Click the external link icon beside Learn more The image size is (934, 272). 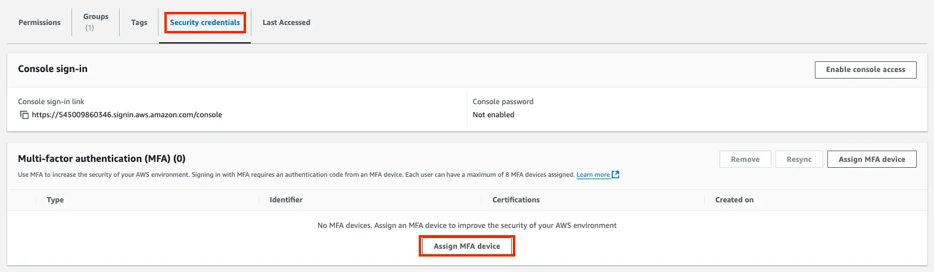pos(616,175)
